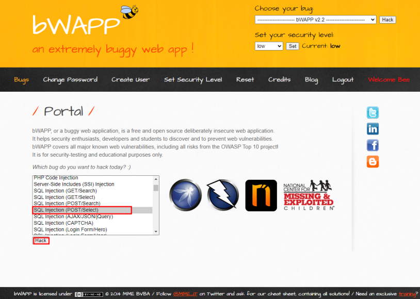Click the Reset menu item
Viewport: 420px width, 299px height.
point(245,79)
